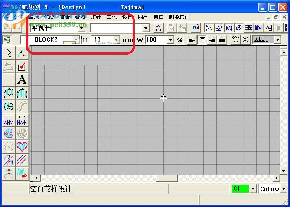Click the green C1 thread color swatch

(x=240, y=189)
